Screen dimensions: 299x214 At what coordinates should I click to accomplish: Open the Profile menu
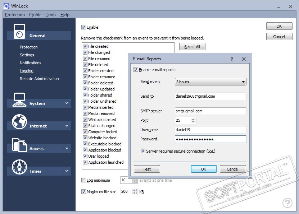point(35,15)
